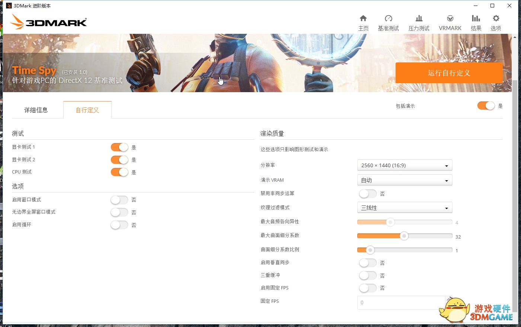This screenshot has width=521, height=327.
Task: Click 测试 section heading
Action: (17, 133)
